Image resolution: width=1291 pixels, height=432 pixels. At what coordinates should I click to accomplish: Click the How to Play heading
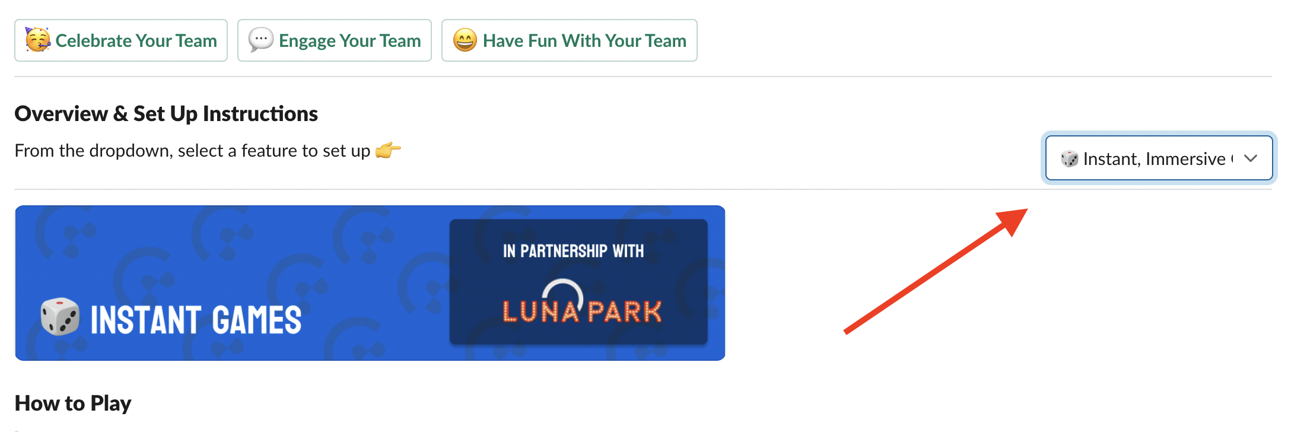[x=73, y=404]
